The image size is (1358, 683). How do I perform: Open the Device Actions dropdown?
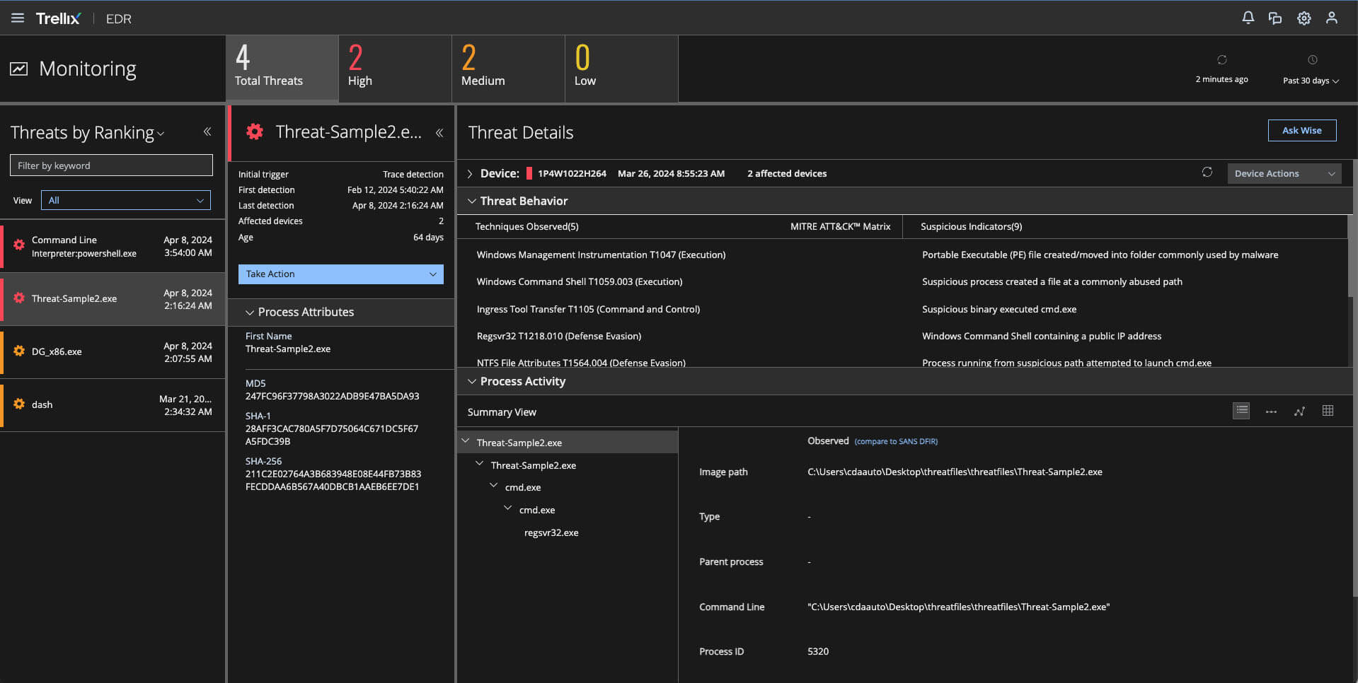1284,173
